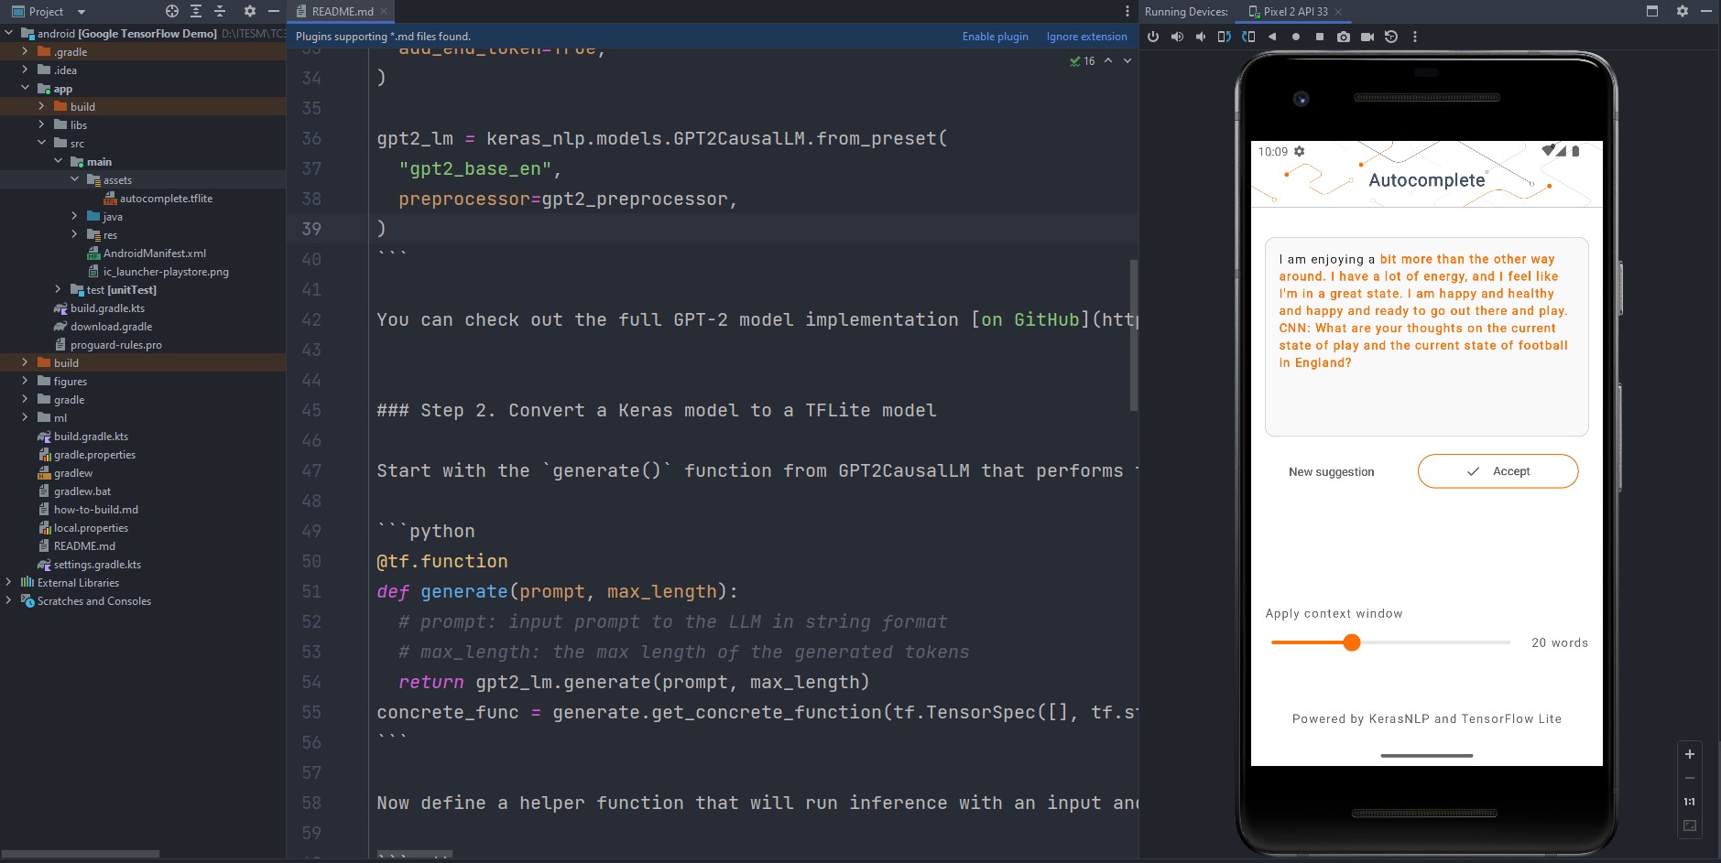Click the emulator volume up icon
1721x863 pixels.
tap(1177, 37)
